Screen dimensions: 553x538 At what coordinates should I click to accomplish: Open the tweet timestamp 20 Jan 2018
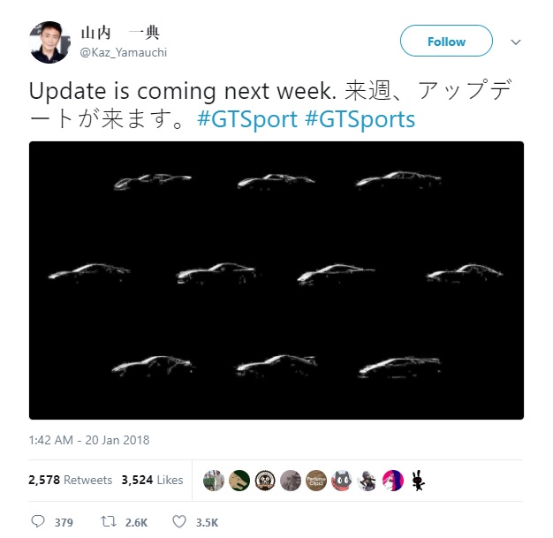(x=89, y=440)
